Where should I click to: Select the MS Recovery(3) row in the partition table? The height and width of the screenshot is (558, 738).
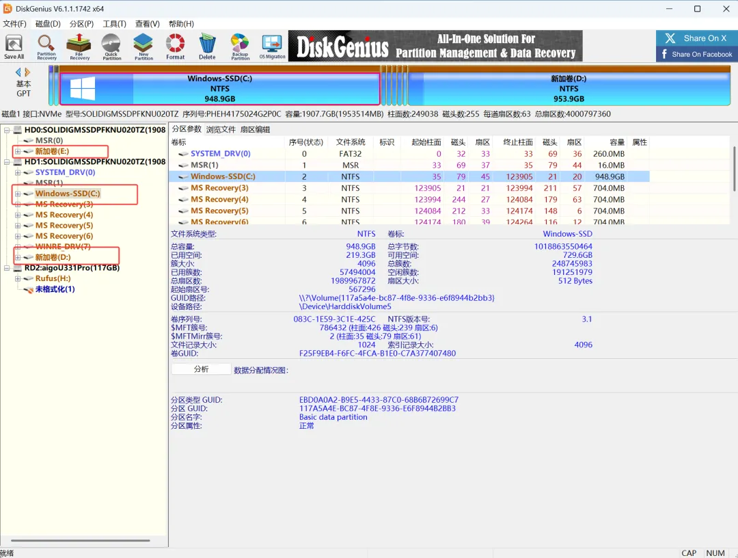(409, 188)
